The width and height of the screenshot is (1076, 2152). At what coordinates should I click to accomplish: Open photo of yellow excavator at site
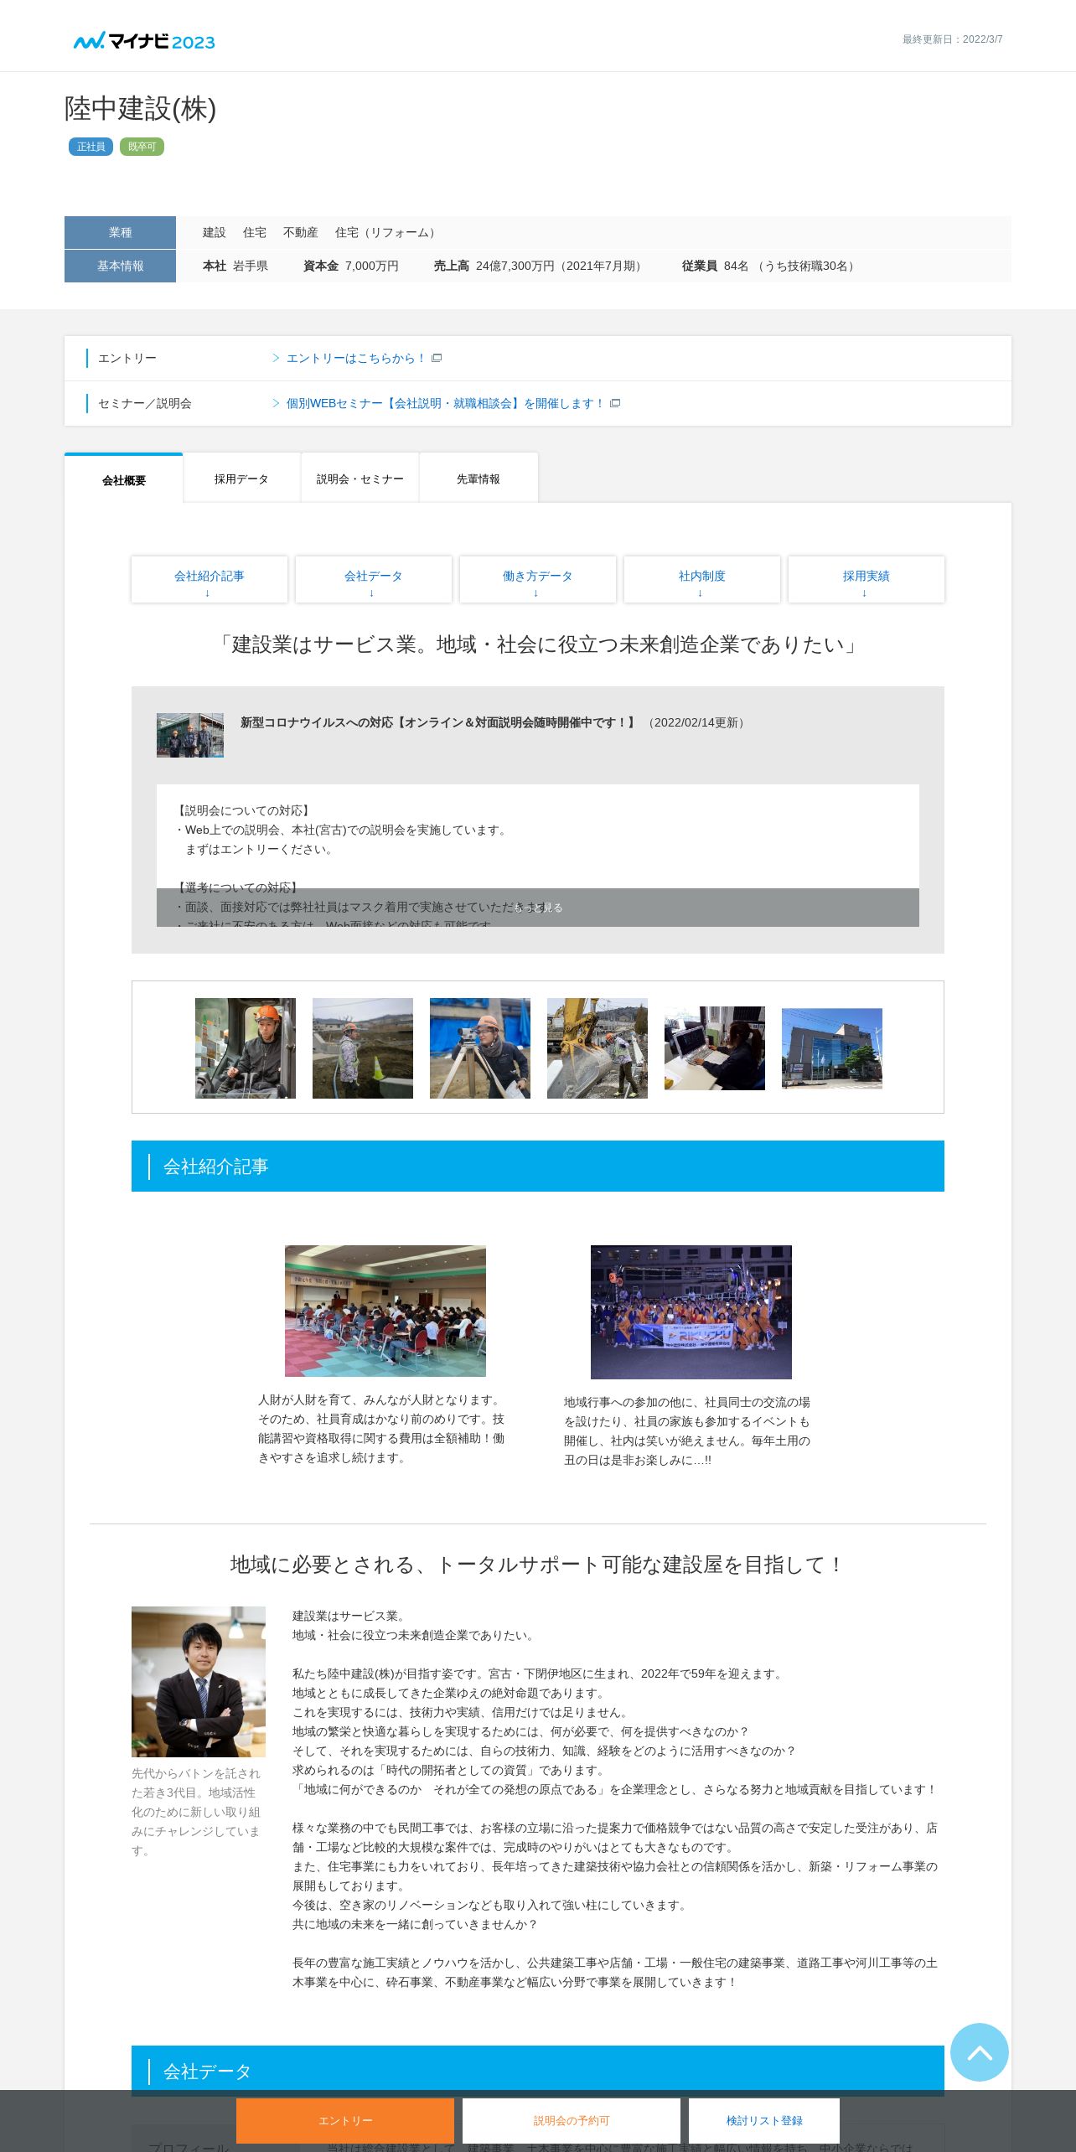point(597,1048)
